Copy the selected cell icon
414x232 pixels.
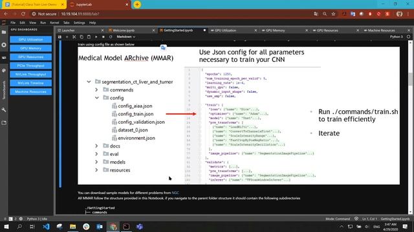pos(82,37)
